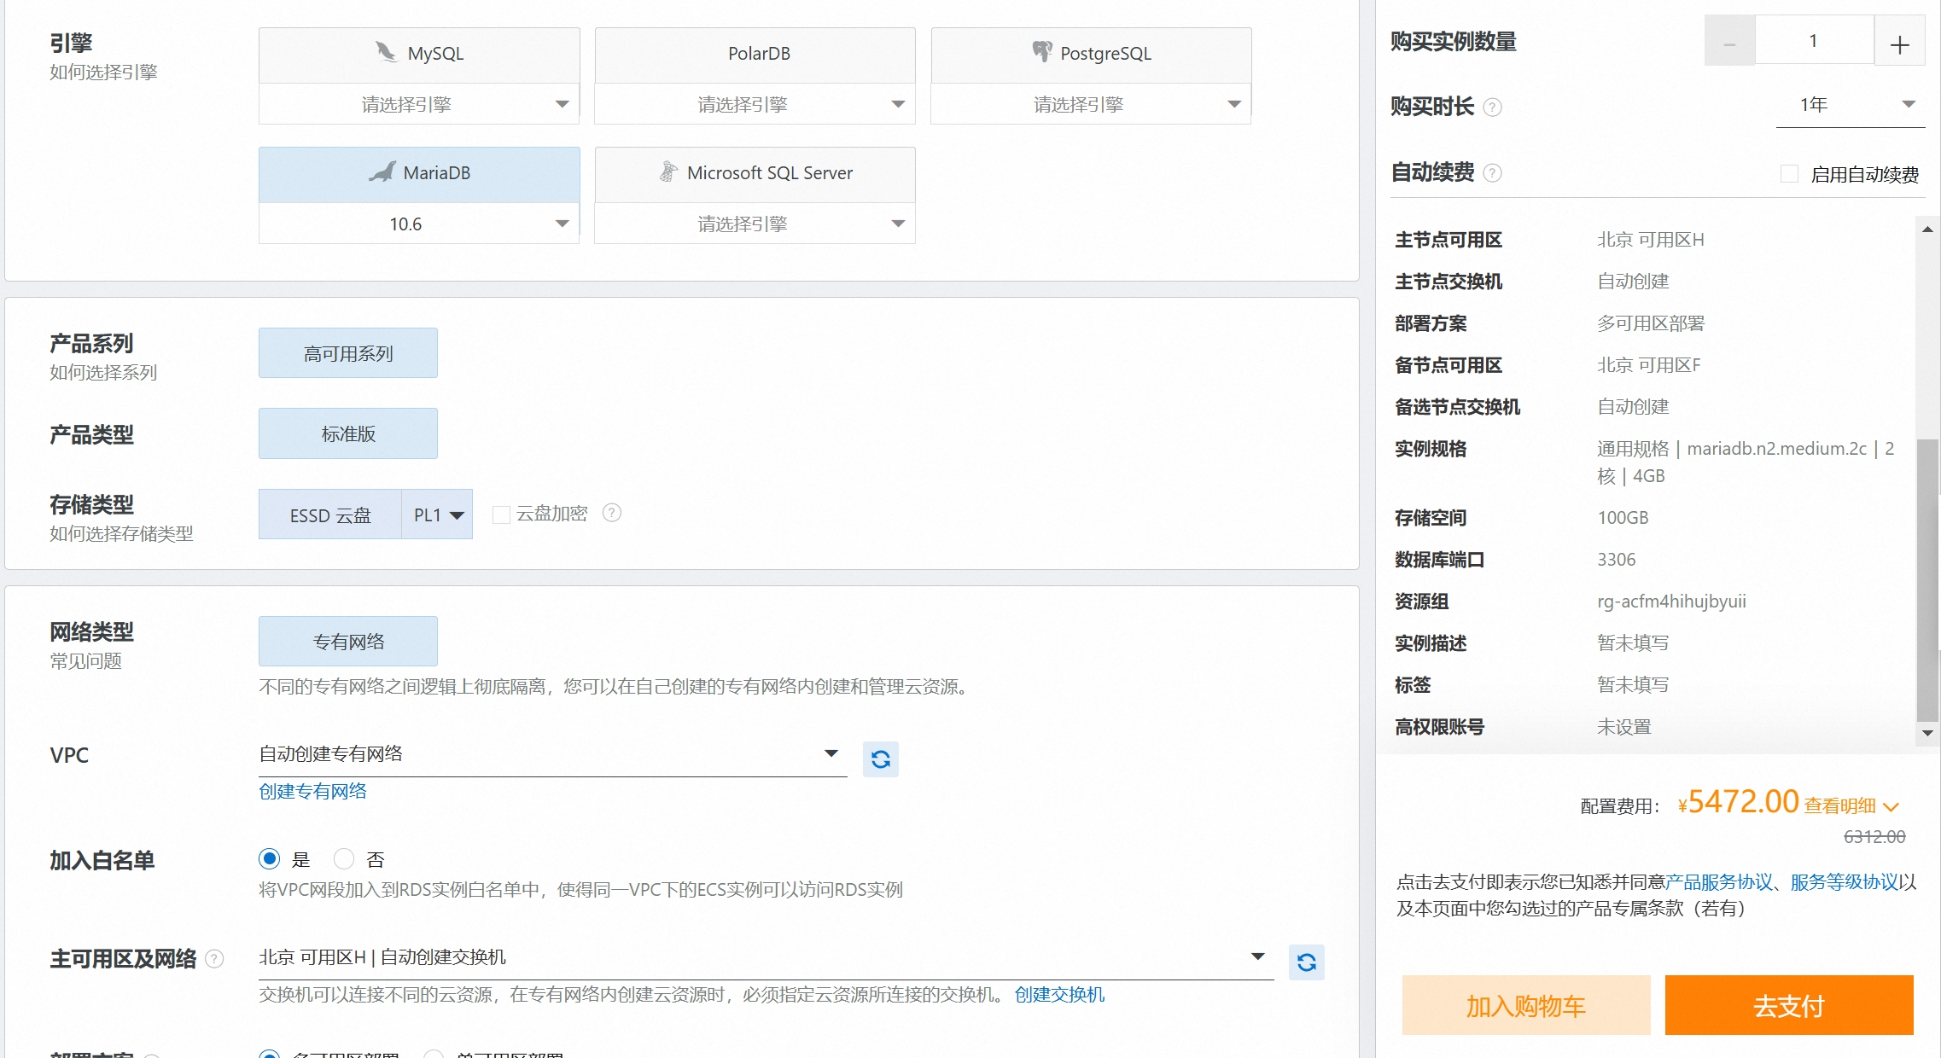This screenshot has height=1058, width=1941.
Task: Click the summary panel vertical scrollbar
Action: click(x=1926, y=580)
